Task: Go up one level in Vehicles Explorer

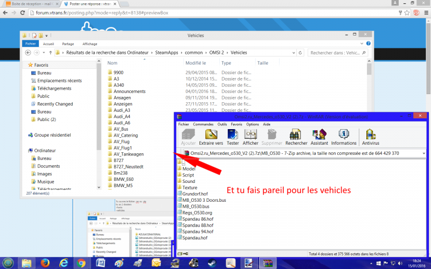Action: tap(51, 52)
